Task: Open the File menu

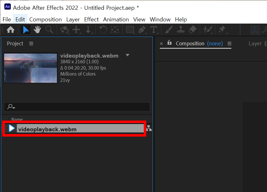Action: (x=7, y=20)
